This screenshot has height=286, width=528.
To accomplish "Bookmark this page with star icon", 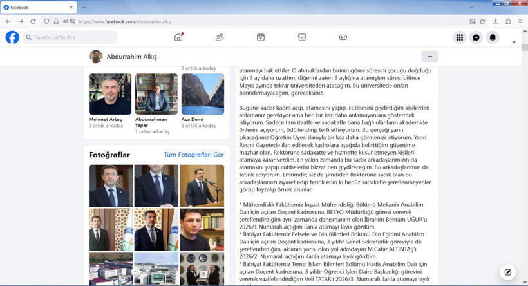I will click(x=482, y=21).
